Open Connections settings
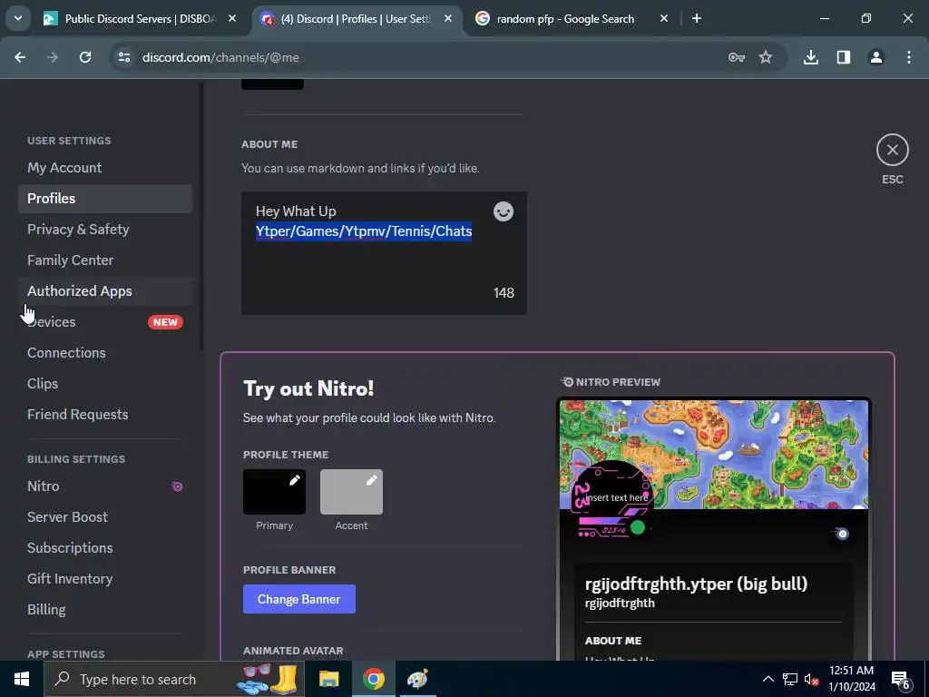This screenshot has width=929, height=697. [x=105, y=353]
